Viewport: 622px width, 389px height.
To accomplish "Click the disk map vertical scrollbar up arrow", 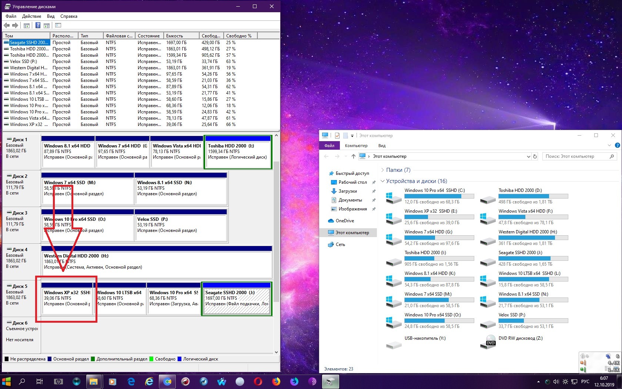I will 276,136.
